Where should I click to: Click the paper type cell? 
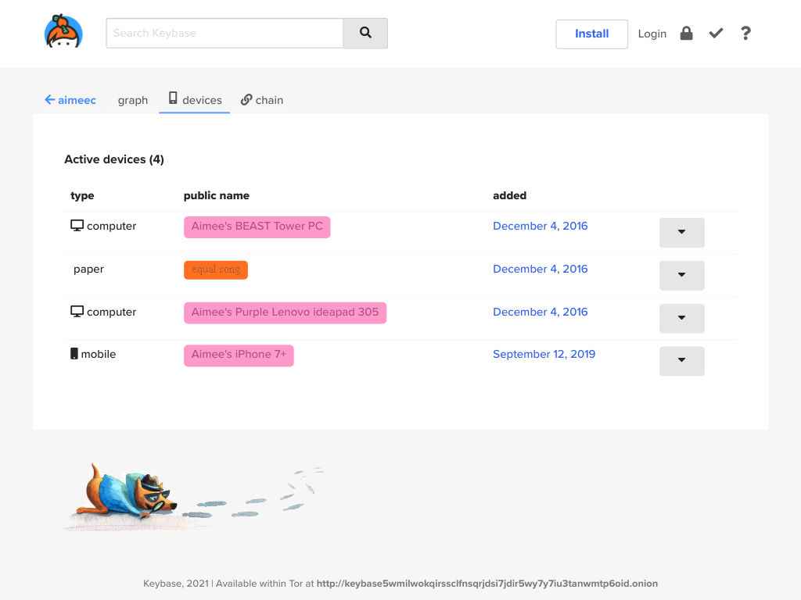tap(88, 269)
